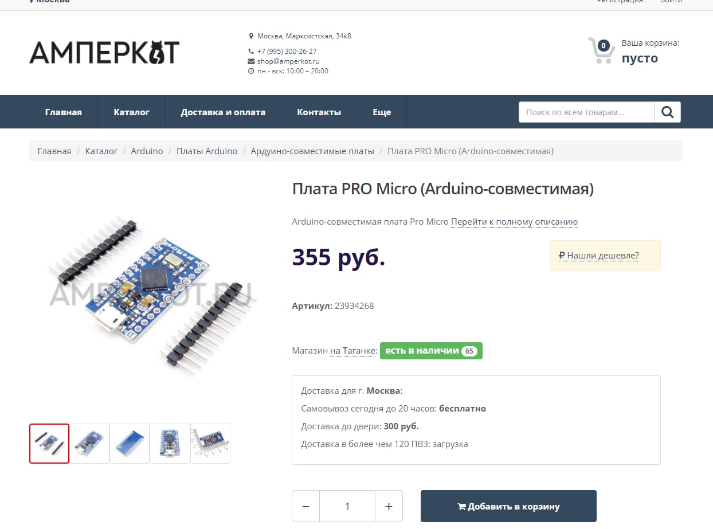Increase quantity with the plus button
This screenshot has height=529, width=713.
click(389, 506)
